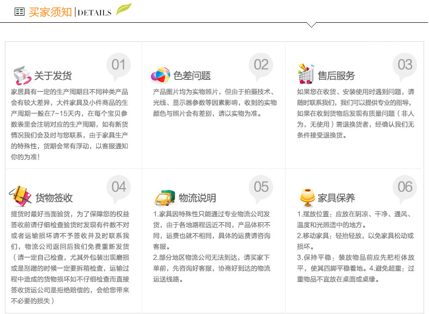Click the beach ball icon for 色差问题

161,75
